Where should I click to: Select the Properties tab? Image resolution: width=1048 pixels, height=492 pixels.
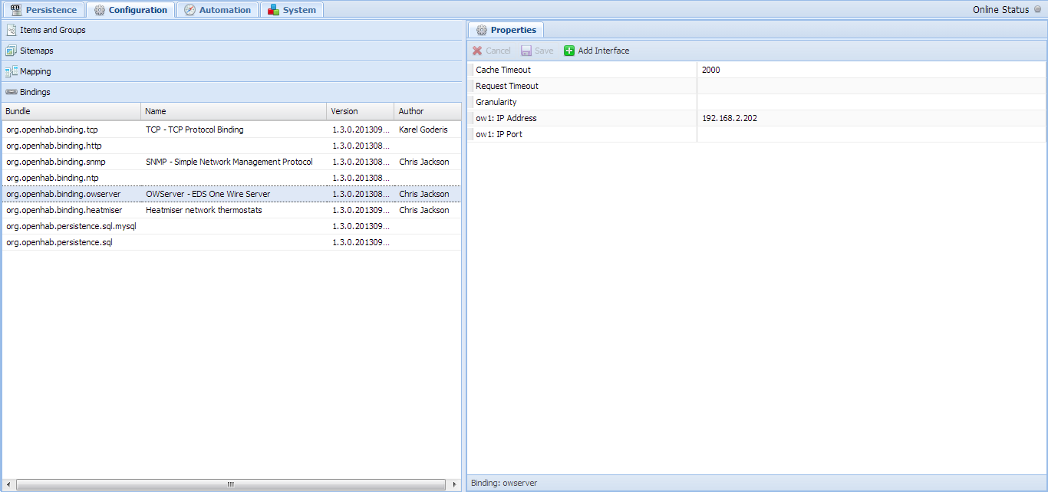click(x=506, y=30)
